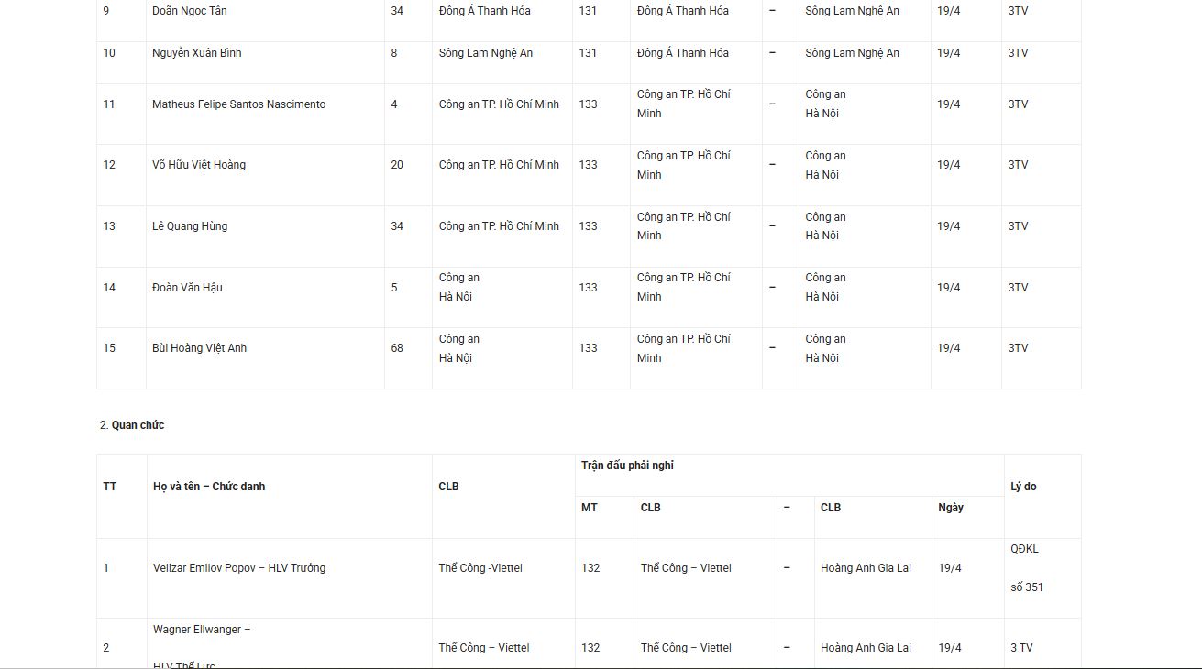The image size is (1202, 669).
Task: Select the "Ngày" sub-header cell
Action: 951,508
